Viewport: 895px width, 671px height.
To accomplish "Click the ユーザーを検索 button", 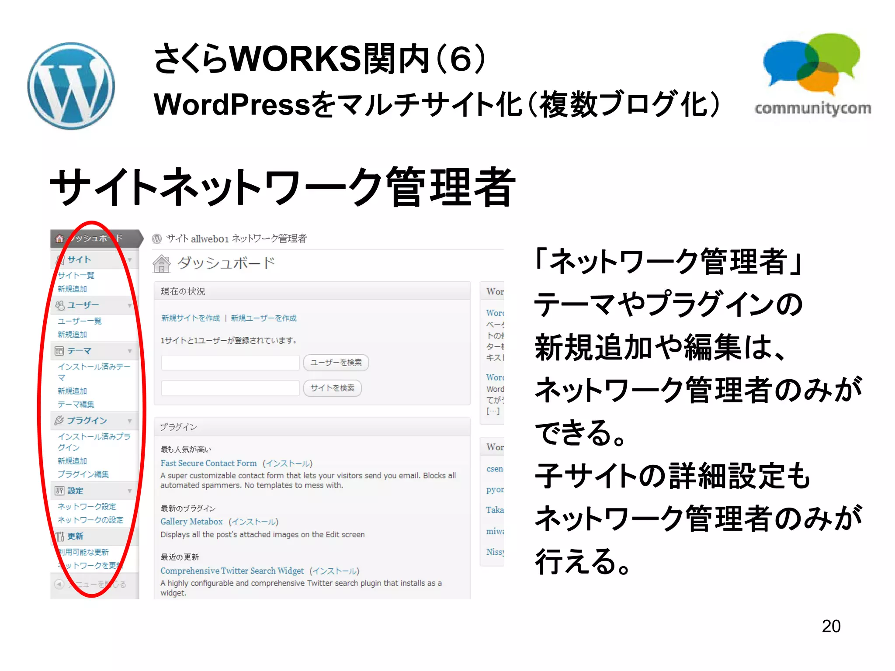I will [x=336, y=363].
